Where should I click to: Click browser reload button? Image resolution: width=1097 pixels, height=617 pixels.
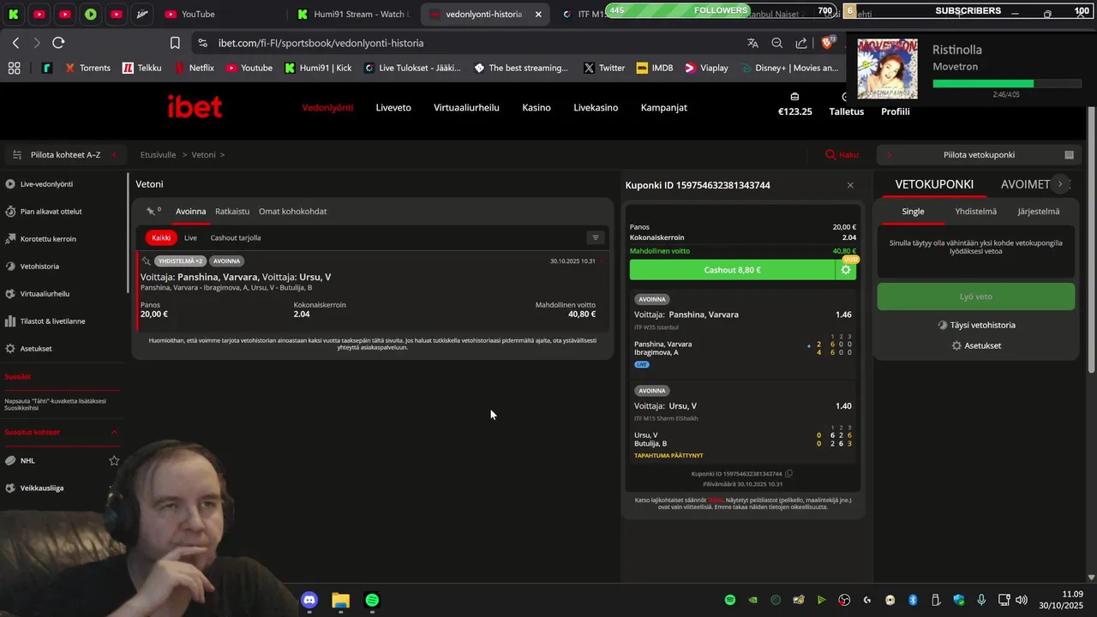[x=58, y=43]
